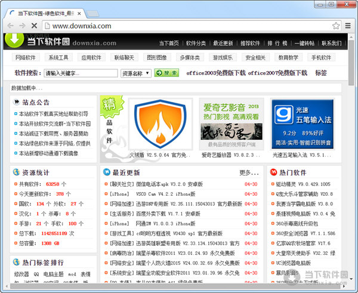The width and height of the screenshot is (358, 293).
Task: Click the browser forward arrow
Action: tap(23, 26)
